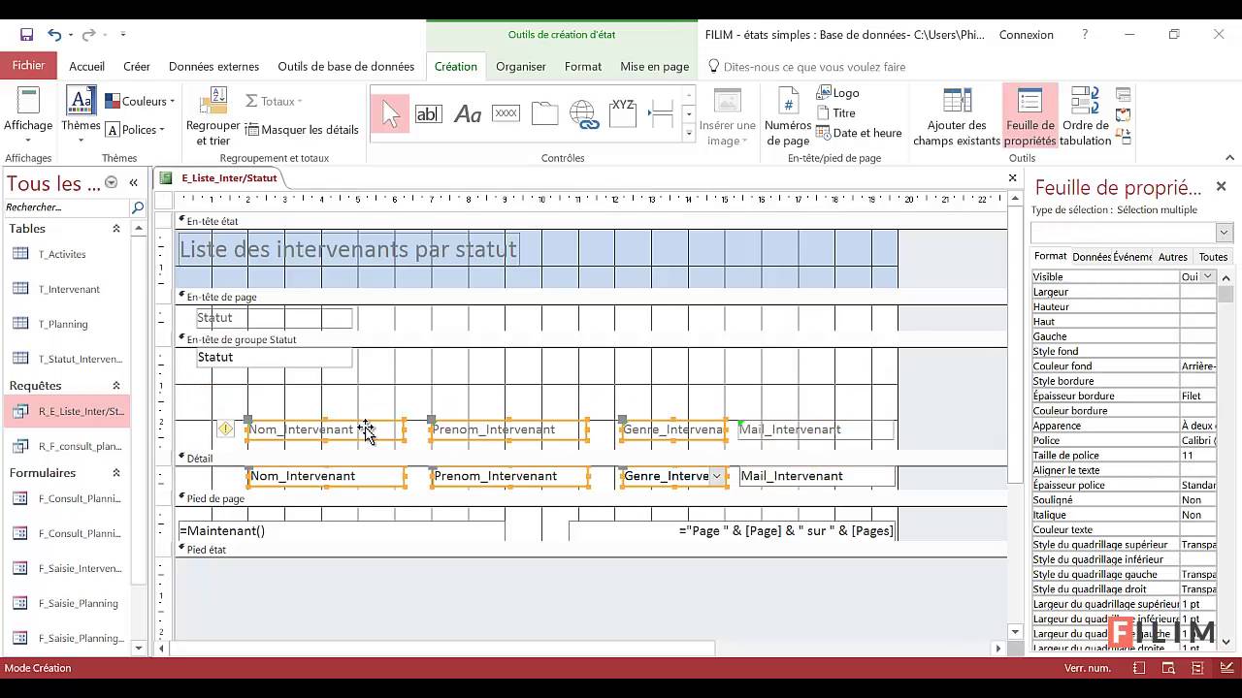
Task: Open the search magnifier in navigation pane
Action: (x=138, y=207)
